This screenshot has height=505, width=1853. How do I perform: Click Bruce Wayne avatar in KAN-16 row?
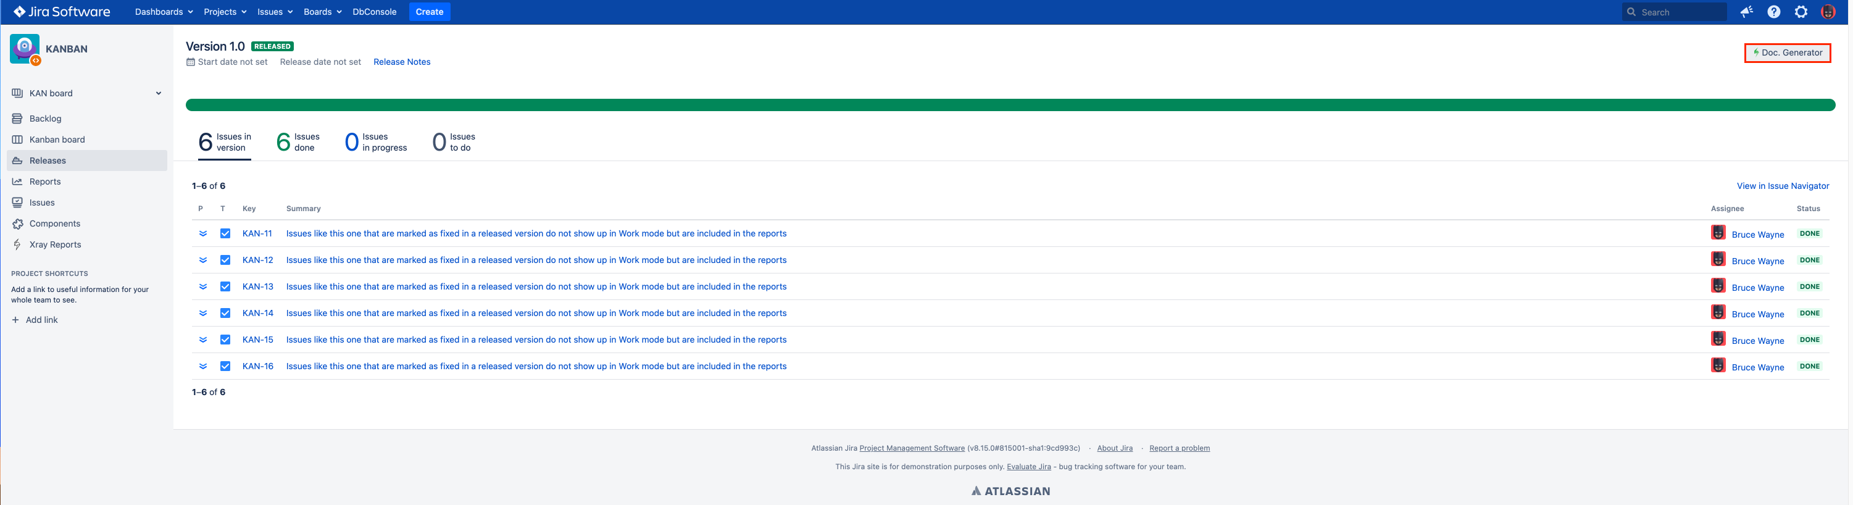point(1718,365)
